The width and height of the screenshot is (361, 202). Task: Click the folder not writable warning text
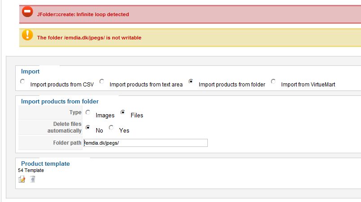point(89,38)
